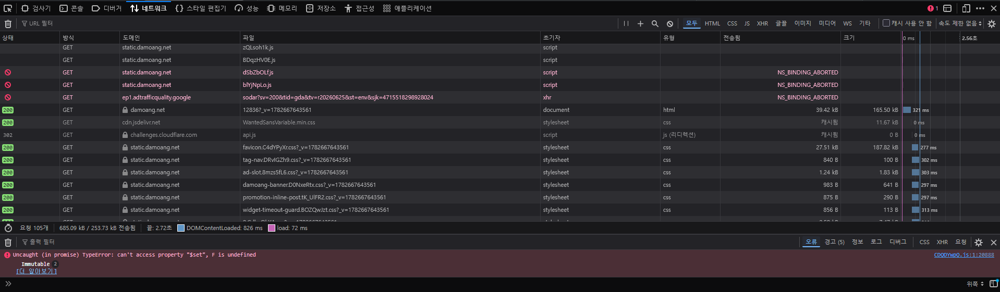Viewport: 1000px width, 292px height.
Task: Open network search magnifier icon
Action: tap(655, 23)
